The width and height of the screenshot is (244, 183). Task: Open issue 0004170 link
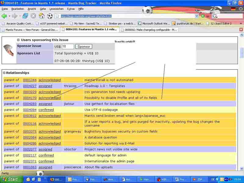(x=30, y=98)
